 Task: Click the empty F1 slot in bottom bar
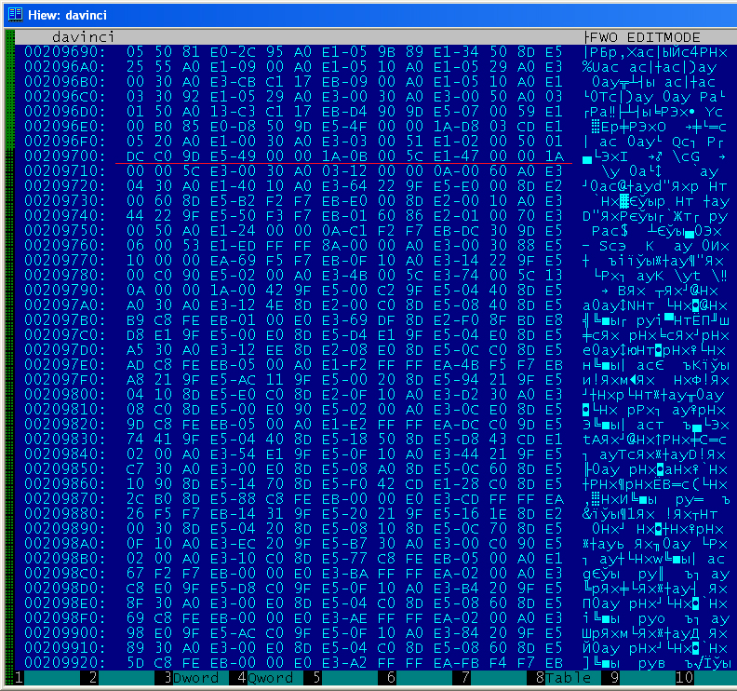50,678
